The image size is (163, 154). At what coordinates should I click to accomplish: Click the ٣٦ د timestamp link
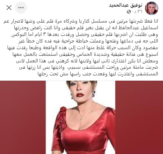pos(137,12)
